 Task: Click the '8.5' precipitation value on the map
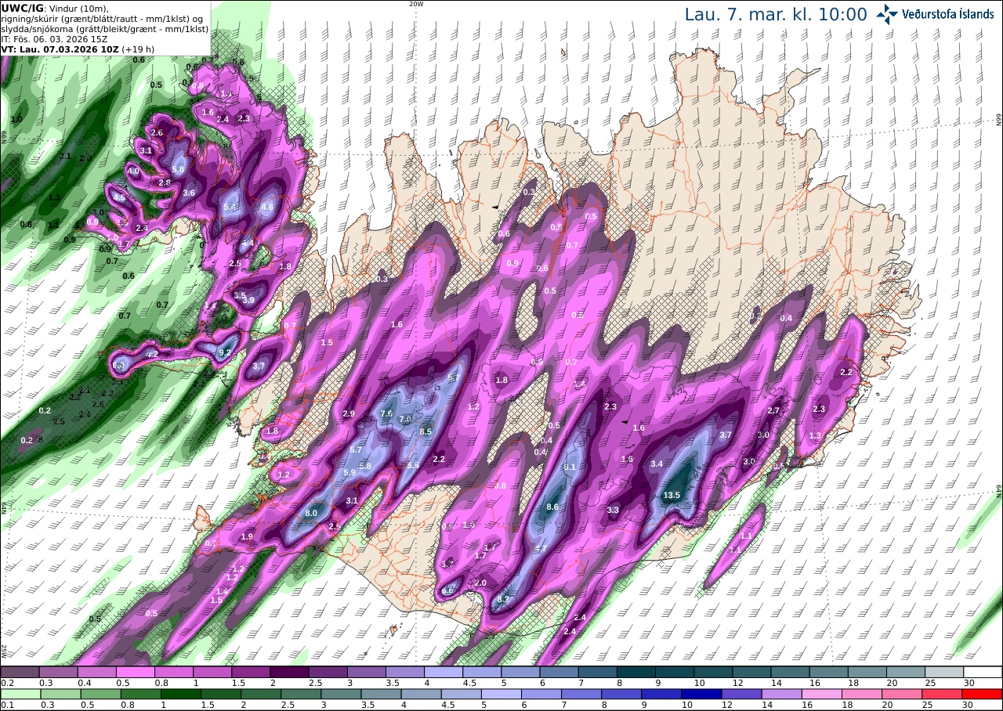point(426,431)
